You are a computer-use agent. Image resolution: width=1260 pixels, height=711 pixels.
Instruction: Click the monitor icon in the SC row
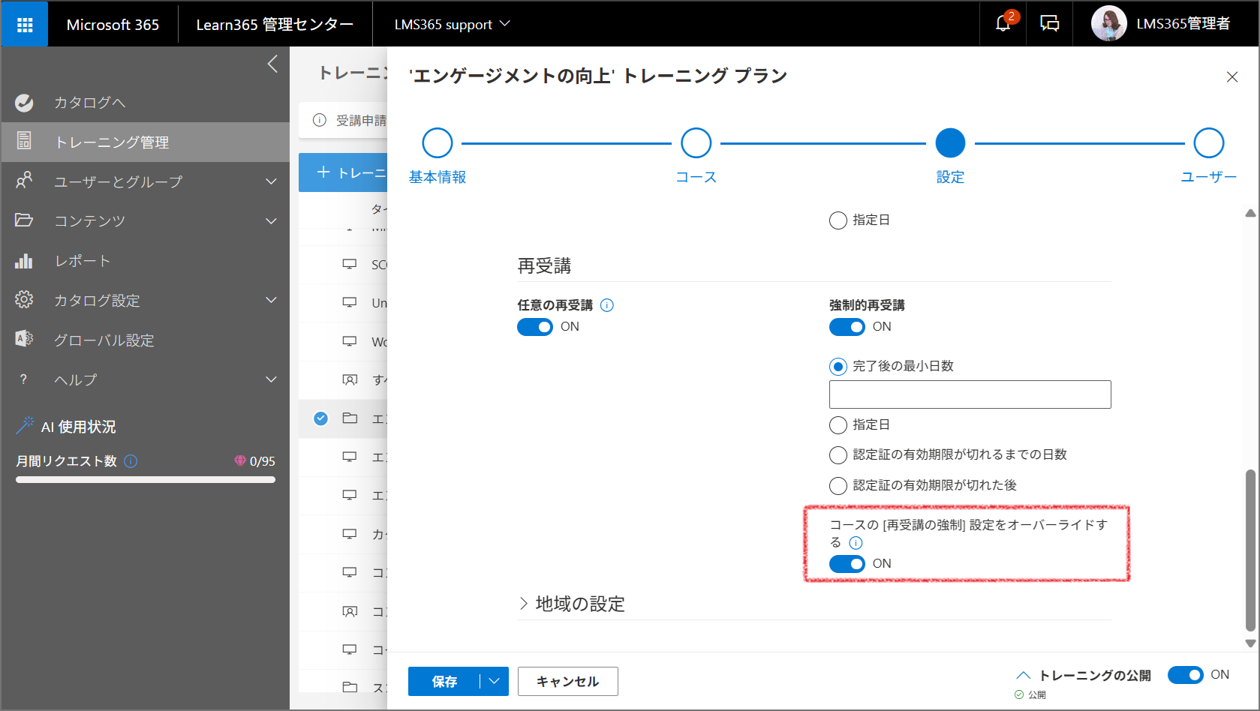click(x=350, y=264)
